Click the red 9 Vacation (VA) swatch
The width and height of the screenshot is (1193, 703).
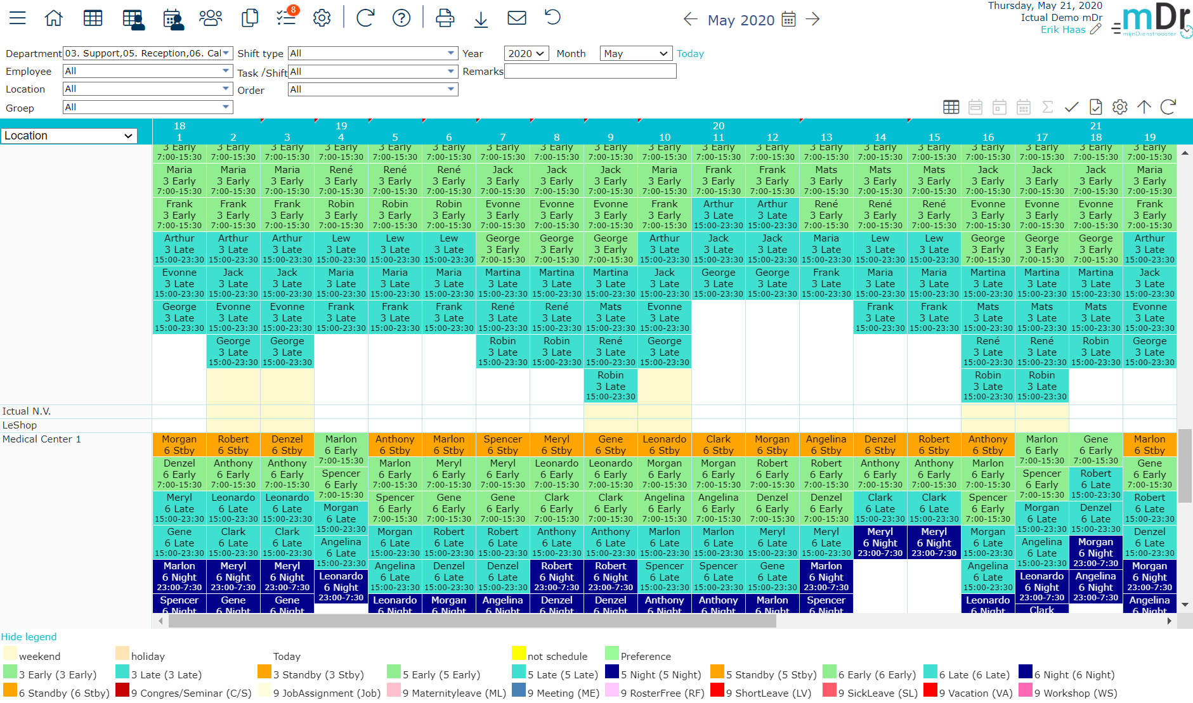[x=930, y=690]
